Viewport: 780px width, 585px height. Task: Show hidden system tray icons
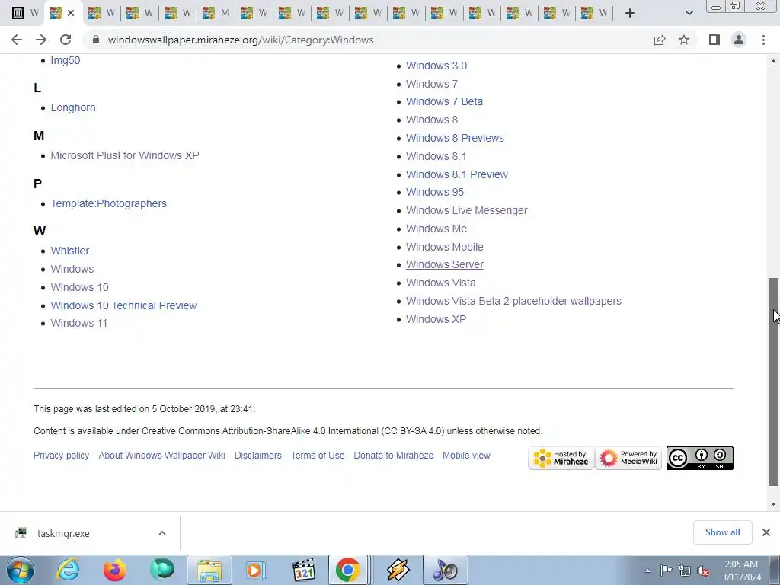coord(647,571)
